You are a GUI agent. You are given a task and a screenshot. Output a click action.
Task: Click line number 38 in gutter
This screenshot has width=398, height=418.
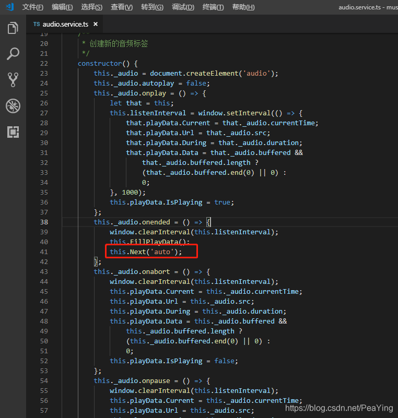click(x=44, y=222)
